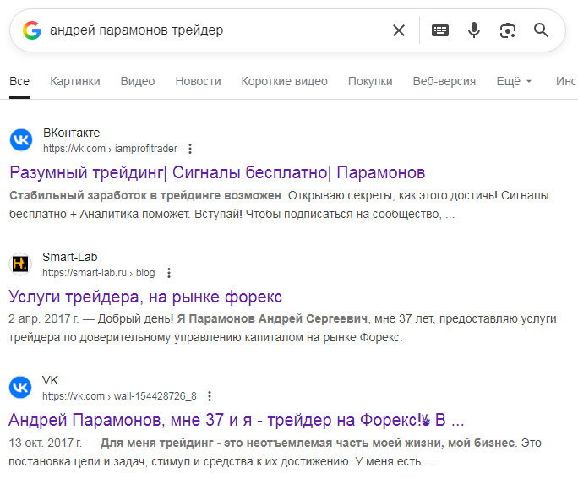Click the Smart-Lab site favicon

[x=20, y=264]
